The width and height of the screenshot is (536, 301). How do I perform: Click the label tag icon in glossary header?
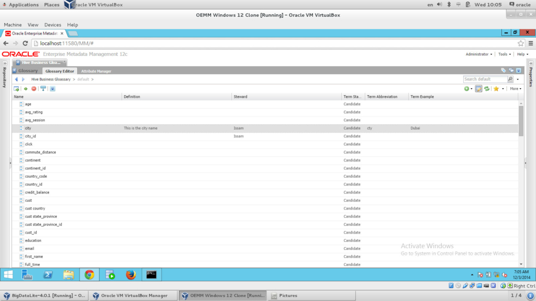[504, 71]
